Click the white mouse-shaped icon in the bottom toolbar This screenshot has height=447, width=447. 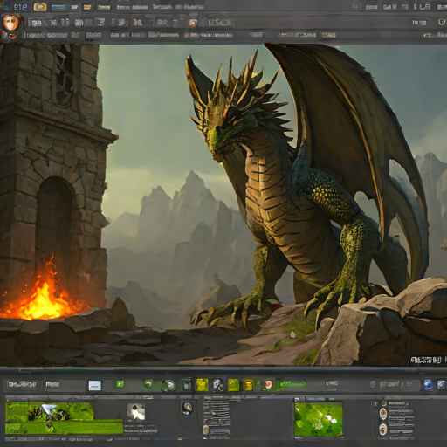pos(217,385)
